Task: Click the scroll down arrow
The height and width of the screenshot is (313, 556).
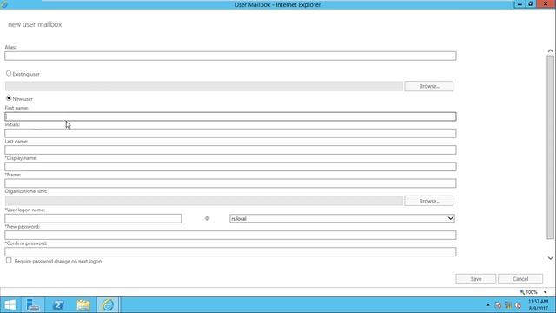Action: coord(550,258)
